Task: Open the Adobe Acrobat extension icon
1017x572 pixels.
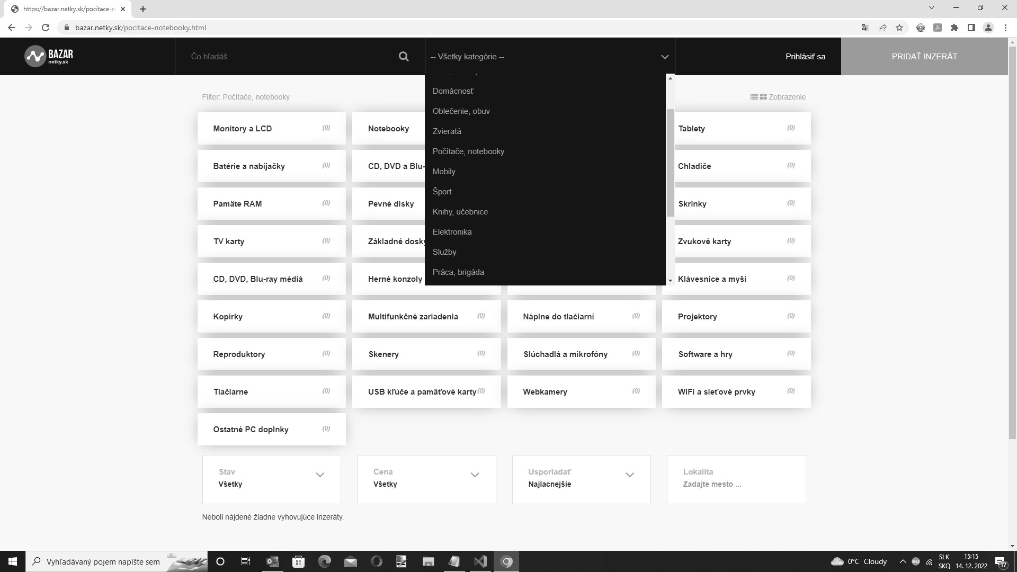Action: [x=938, y=28]
